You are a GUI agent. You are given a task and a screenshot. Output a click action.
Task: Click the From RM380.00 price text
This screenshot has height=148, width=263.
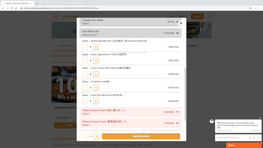(62, 118)
